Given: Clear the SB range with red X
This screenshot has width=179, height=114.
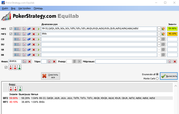Looking at the screenshot, I should coord(34,50).
